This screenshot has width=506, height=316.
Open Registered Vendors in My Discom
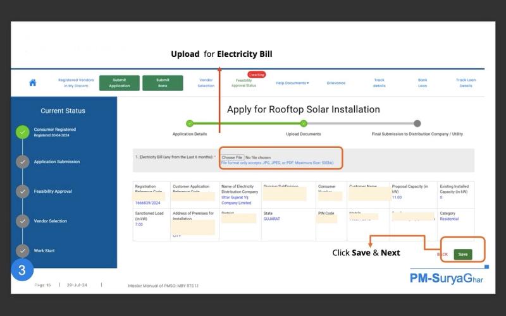coord(76,83)
